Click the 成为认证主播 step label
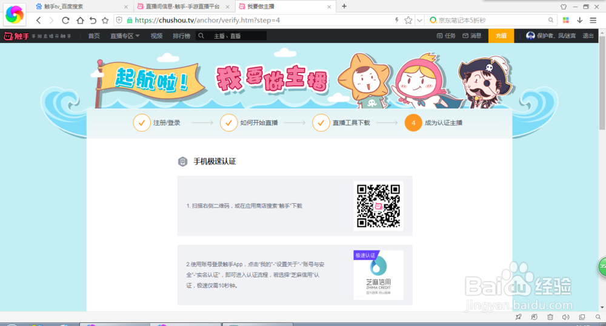The image size is (606, 326). (444, 123)
